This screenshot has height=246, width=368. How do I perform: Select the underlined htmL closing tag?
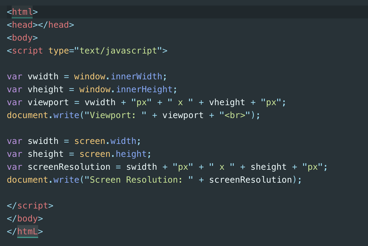(28, 231)
